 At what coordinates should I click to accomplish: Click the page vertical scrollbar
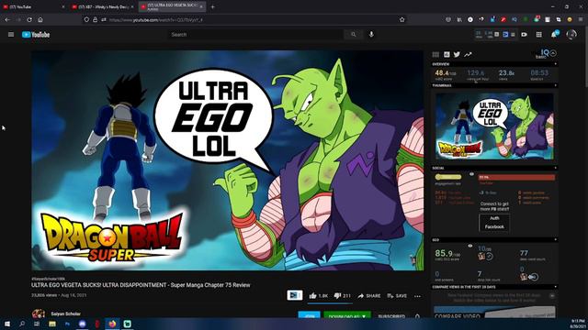[x=586, y=56]
